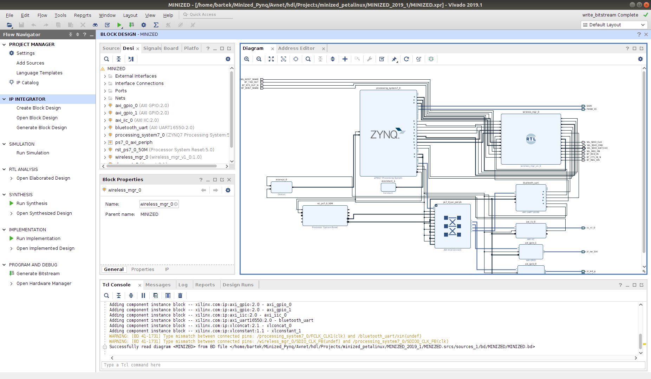Screen dimensions: 651x379
Task: Expand the Nets tree node
Action: click(x=105, y=98)
